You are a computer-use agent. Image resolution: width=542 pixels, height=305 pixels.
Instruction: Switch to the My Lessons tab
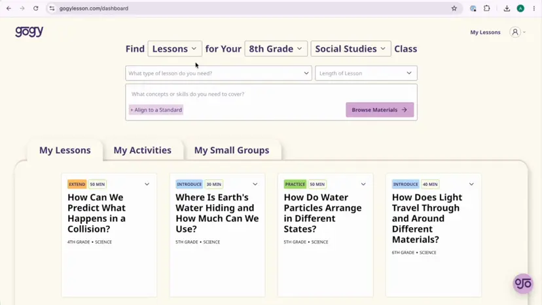pos(65,150)
